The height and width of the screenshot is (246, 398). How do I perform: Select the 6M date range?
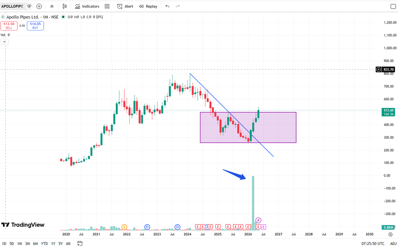35,243
